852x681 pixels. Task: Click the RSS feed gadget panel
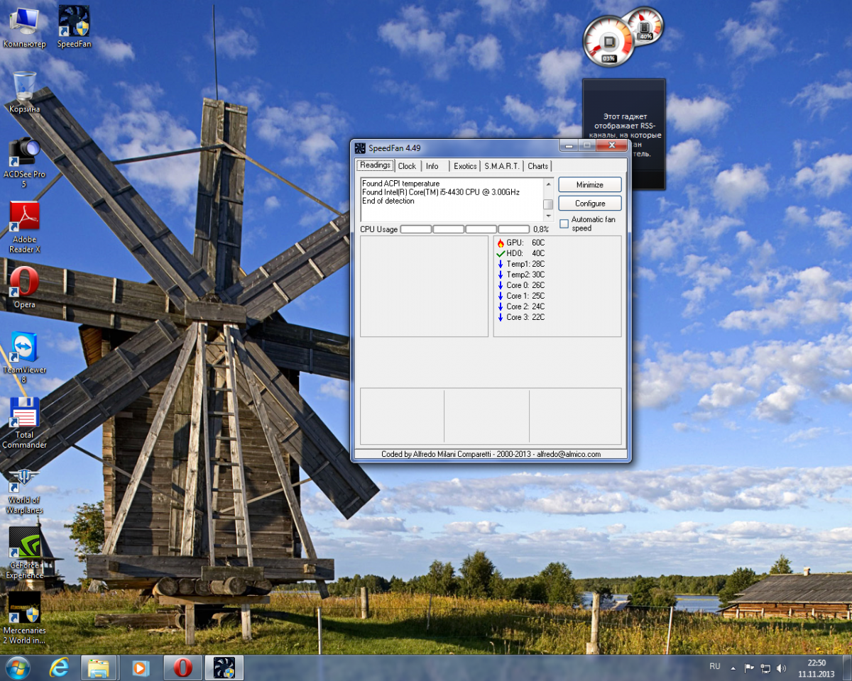tap(624, 134)
